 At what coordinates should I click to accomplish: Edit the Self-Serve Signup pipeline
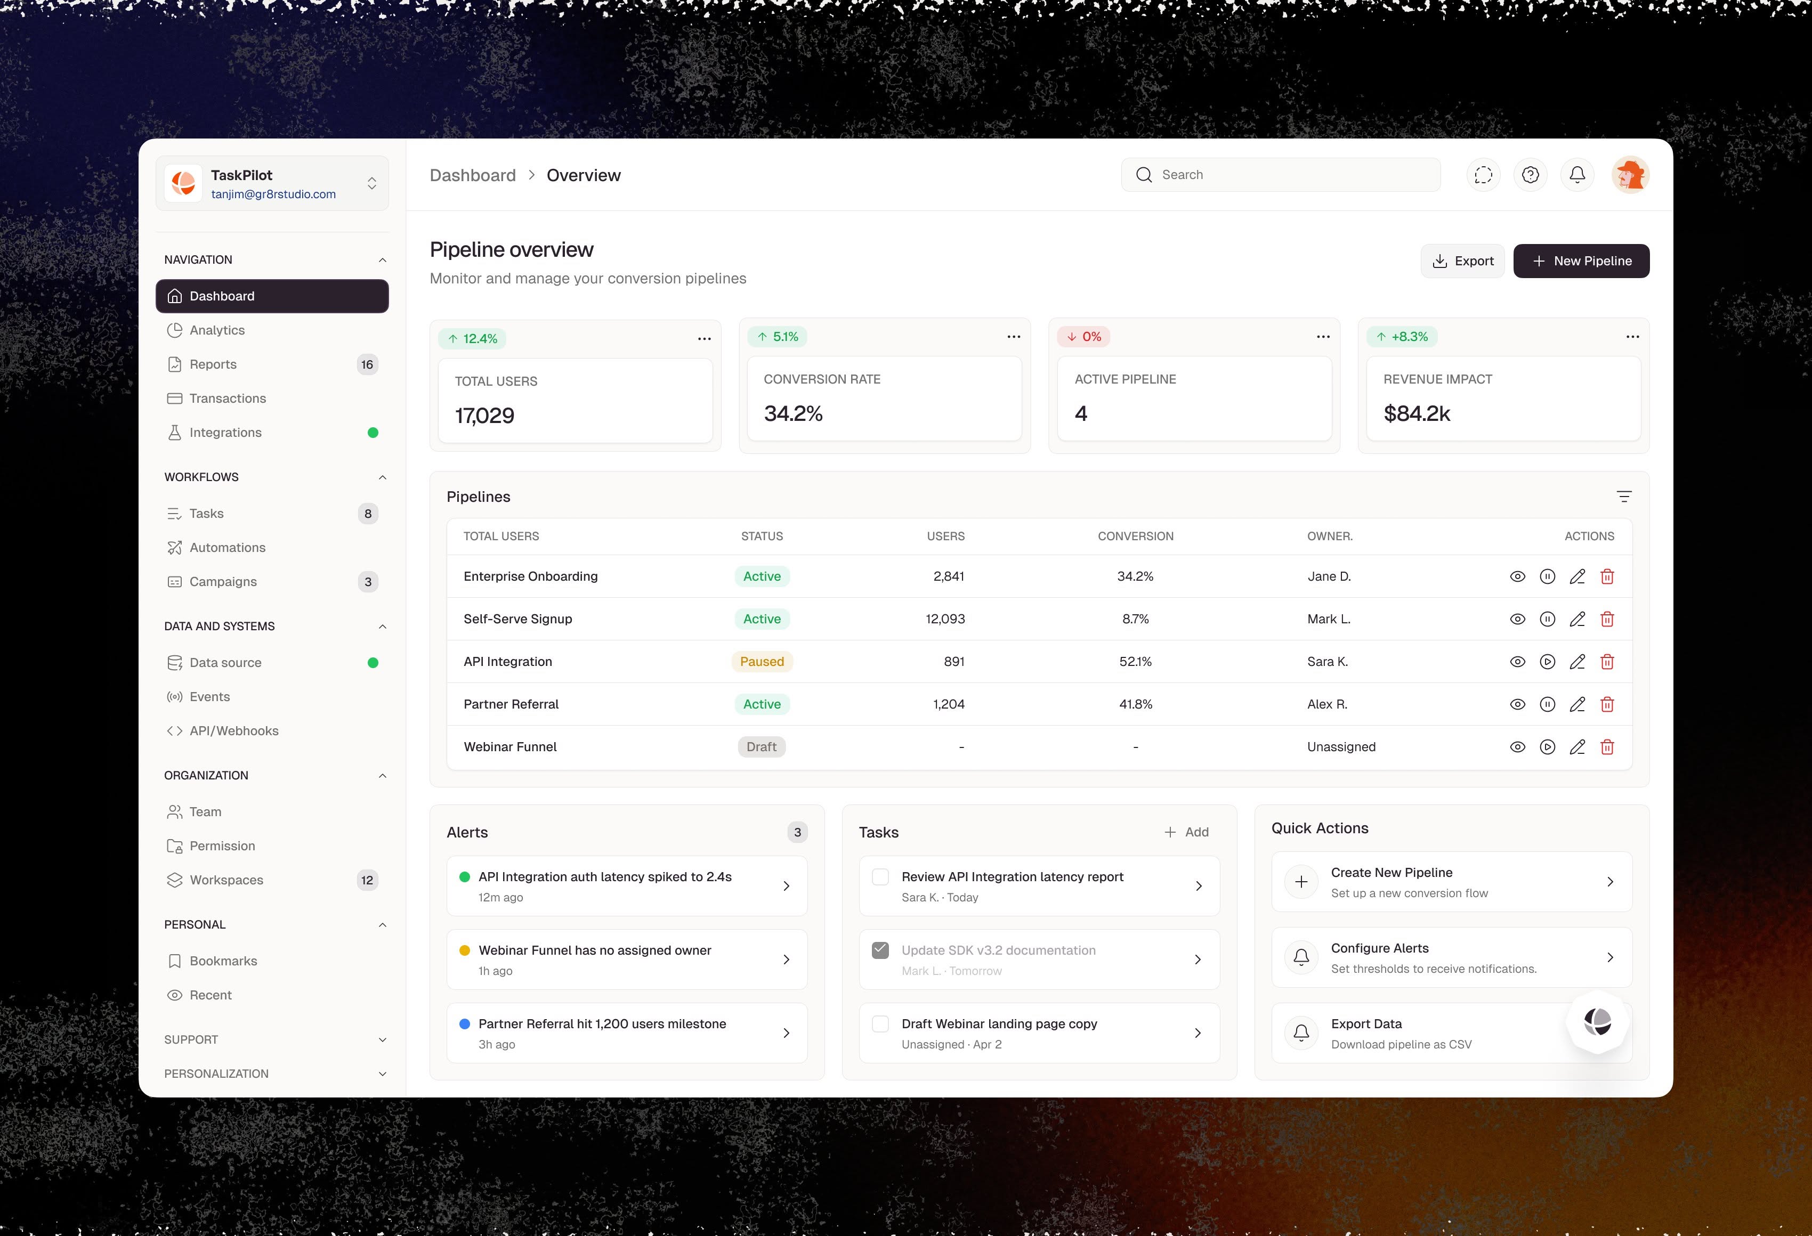[x=1576, y=619]
